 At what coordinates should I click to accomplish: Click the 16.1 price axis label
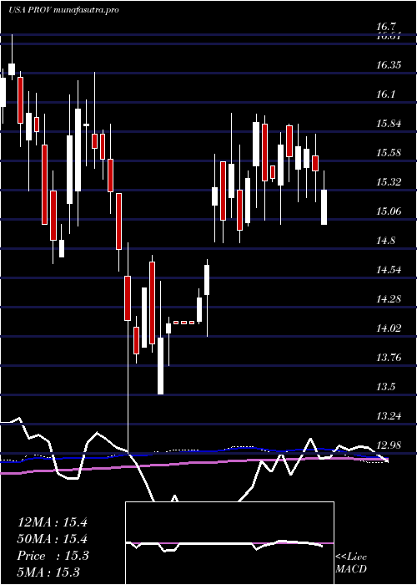(386, 94)
